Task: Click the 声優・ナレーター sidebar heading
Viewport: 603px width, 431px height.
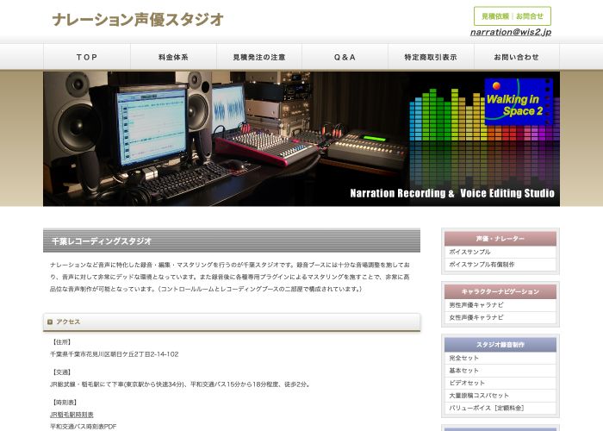Action: (500, 239)
